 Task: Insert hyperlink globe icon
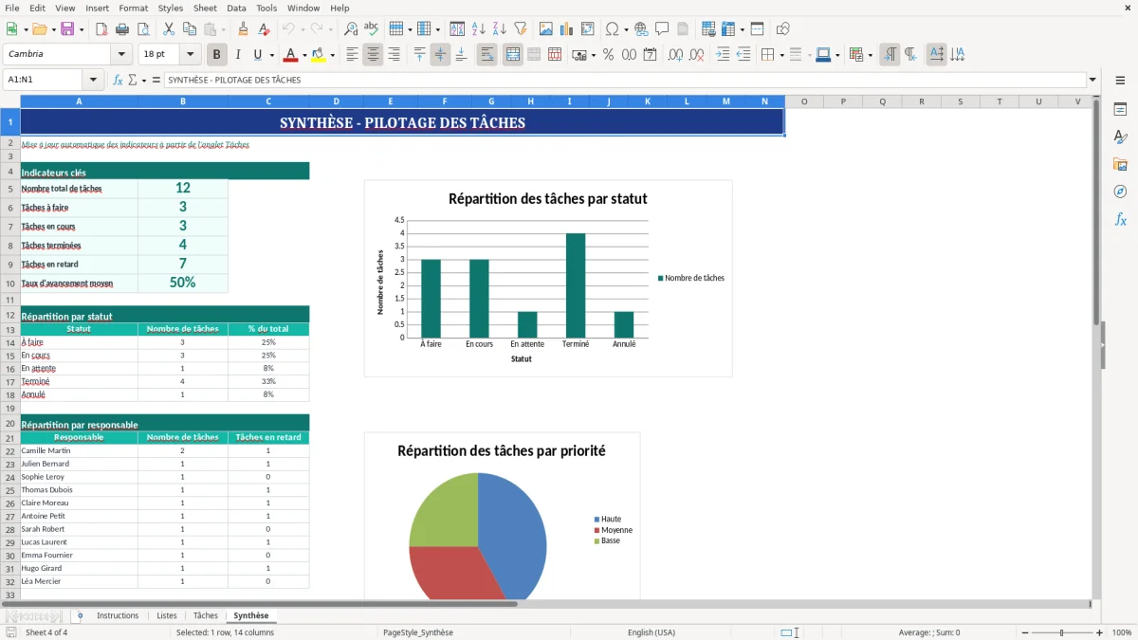(641, 29)
